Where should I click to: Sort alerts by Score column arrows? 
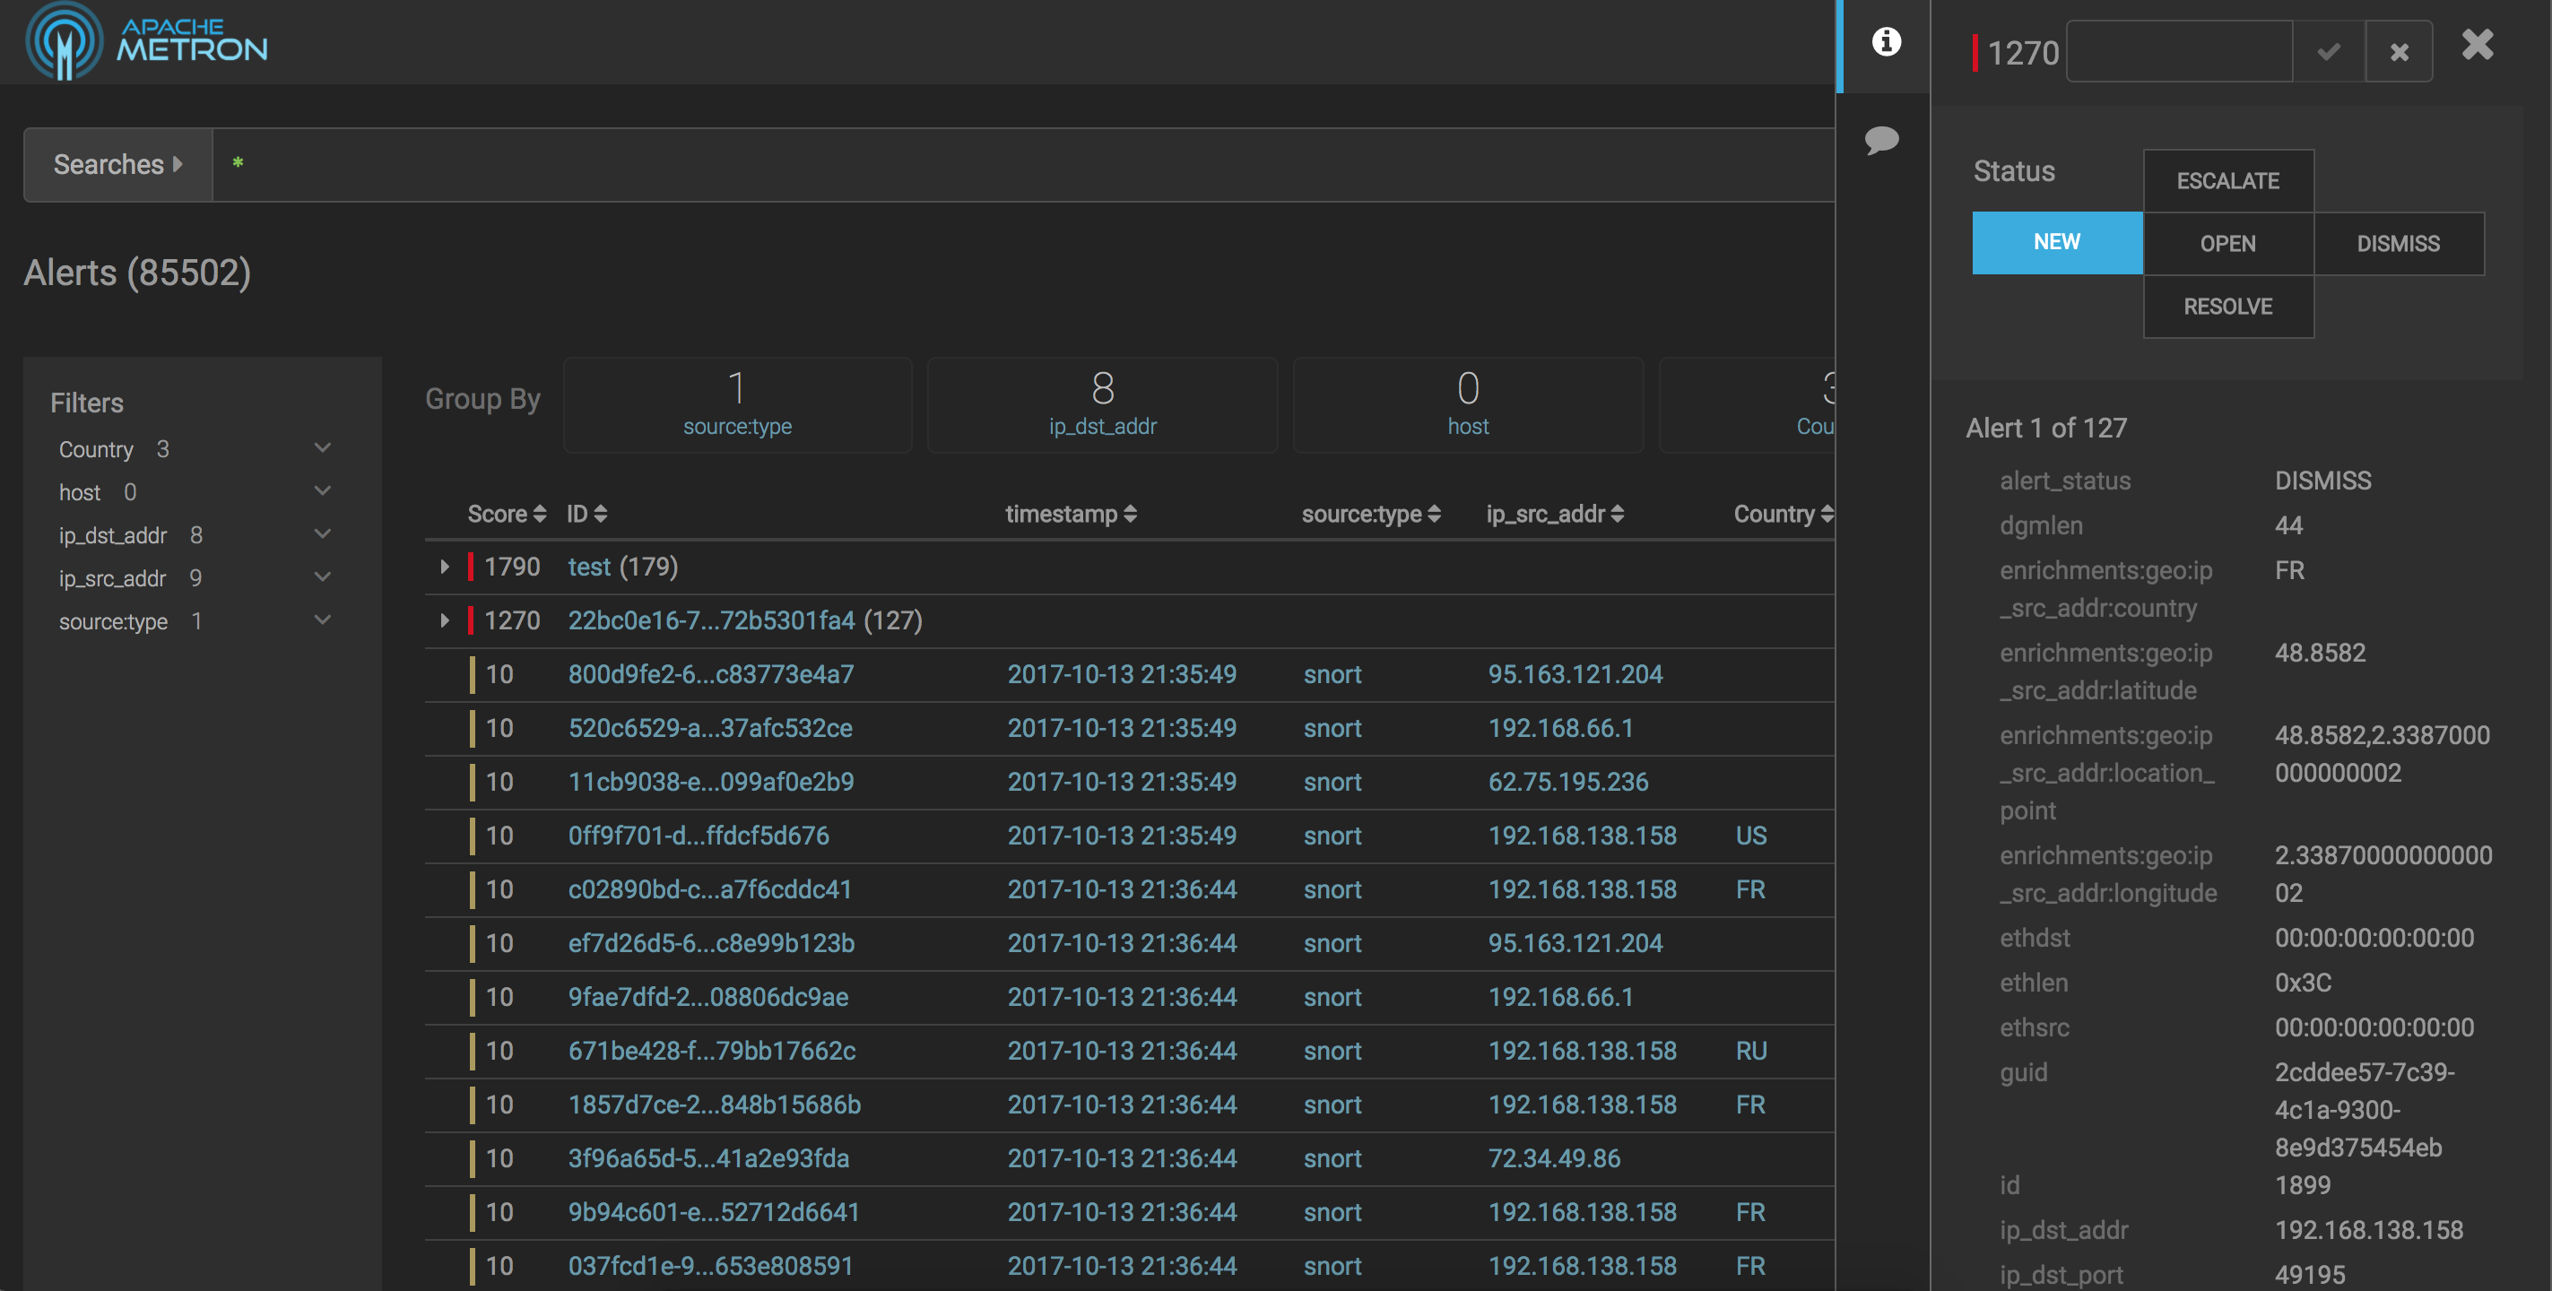tap(539, 515)
